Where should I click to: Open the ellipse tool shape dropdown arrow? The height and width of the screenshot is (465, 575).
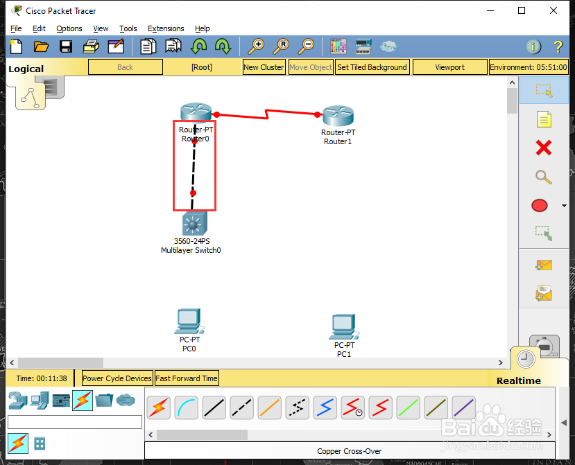click(564, 206)
